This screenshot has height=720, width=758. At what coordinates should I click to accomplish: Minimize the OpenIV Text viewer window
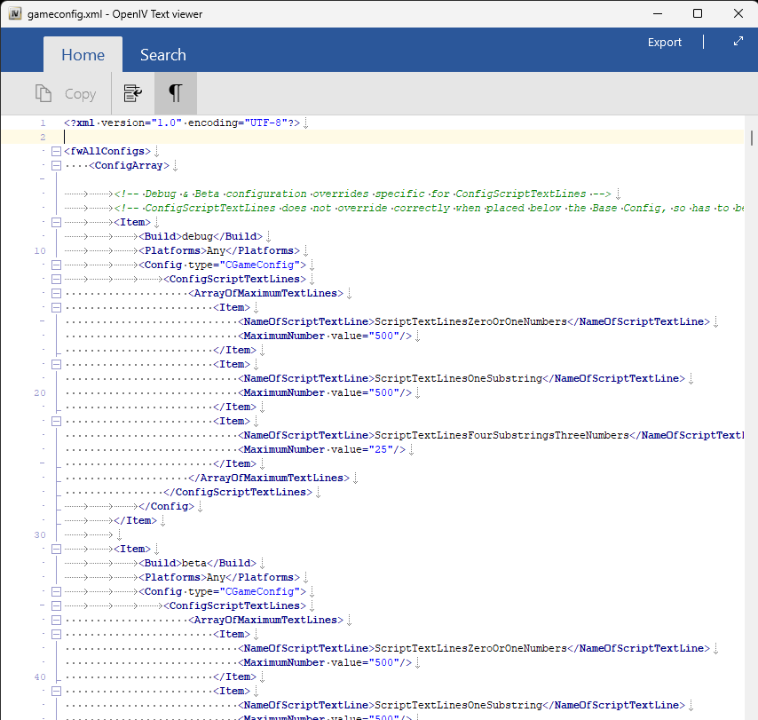coord(657,13)
